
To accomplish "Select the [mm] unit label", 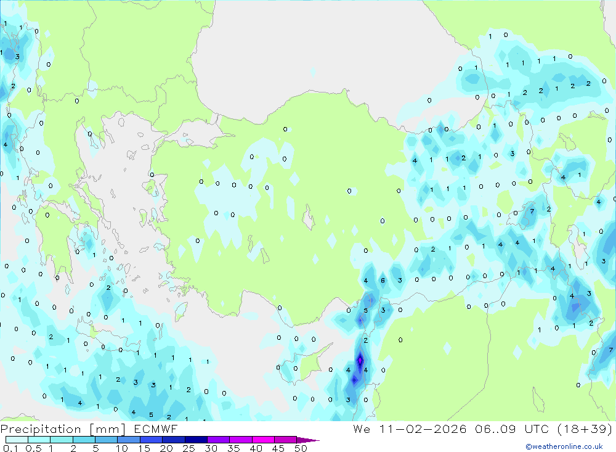I will 108,429.
